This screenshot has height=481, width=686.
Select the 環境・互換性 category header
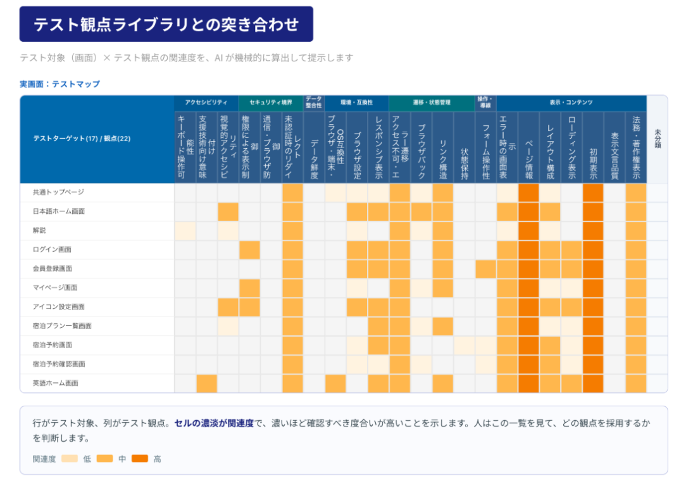click(x=356, y=103)
